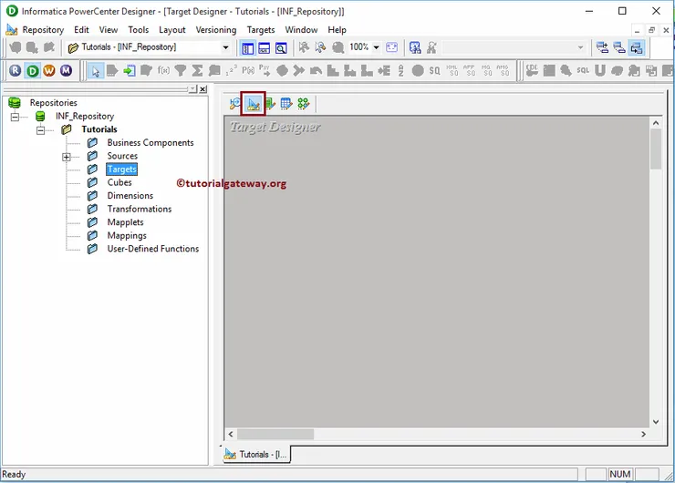Select Business Components in tree

point(151,142)
